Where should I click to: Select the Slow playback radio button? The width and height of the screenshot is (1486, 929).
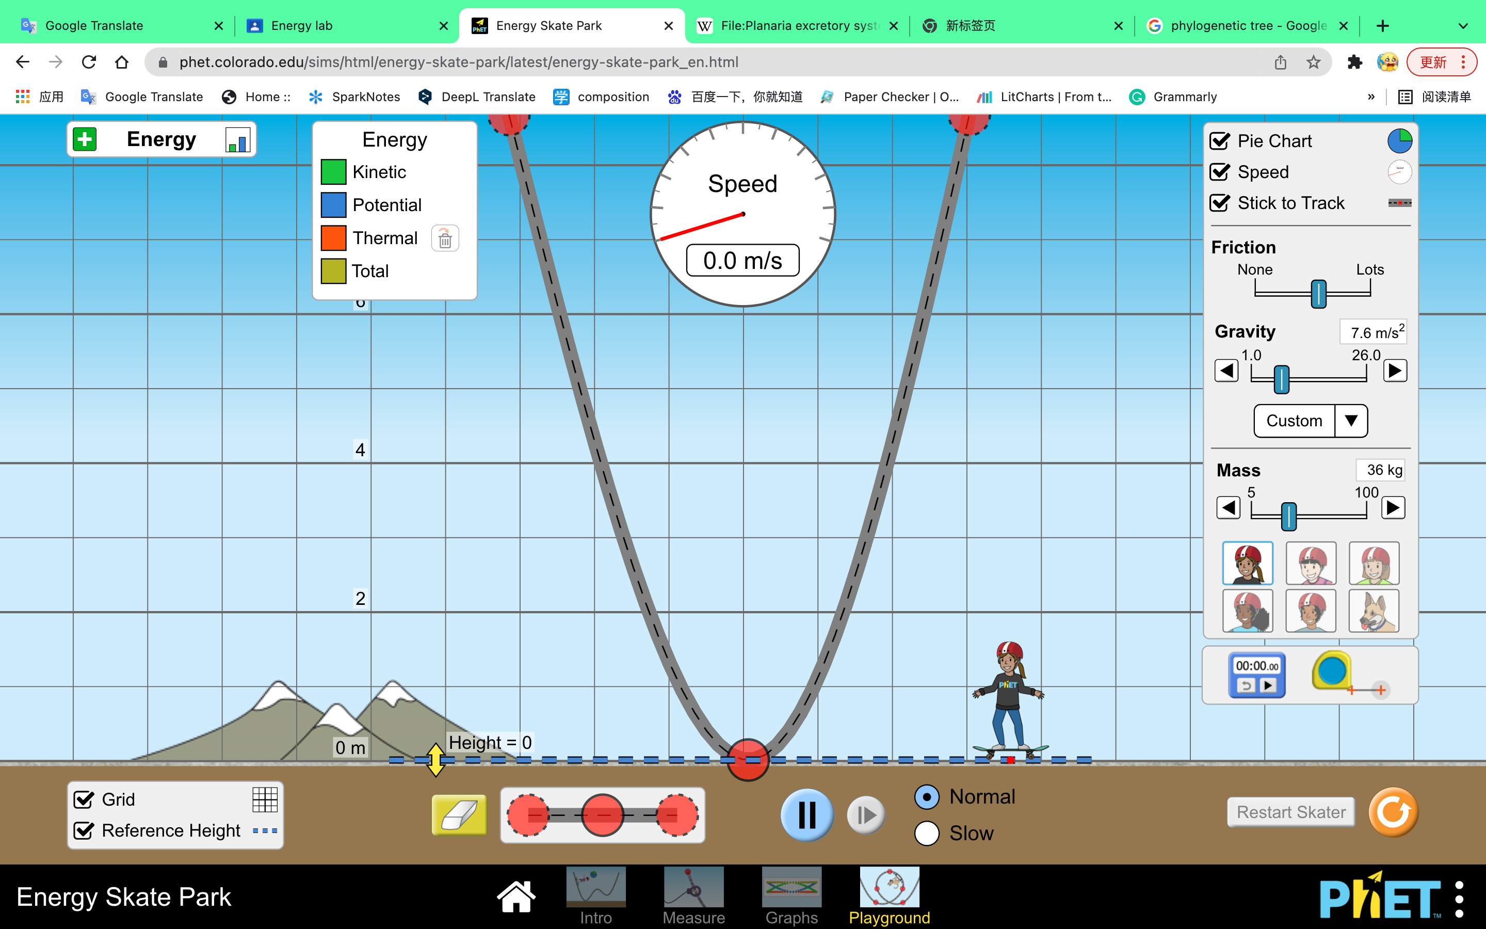tap(927, 833)
